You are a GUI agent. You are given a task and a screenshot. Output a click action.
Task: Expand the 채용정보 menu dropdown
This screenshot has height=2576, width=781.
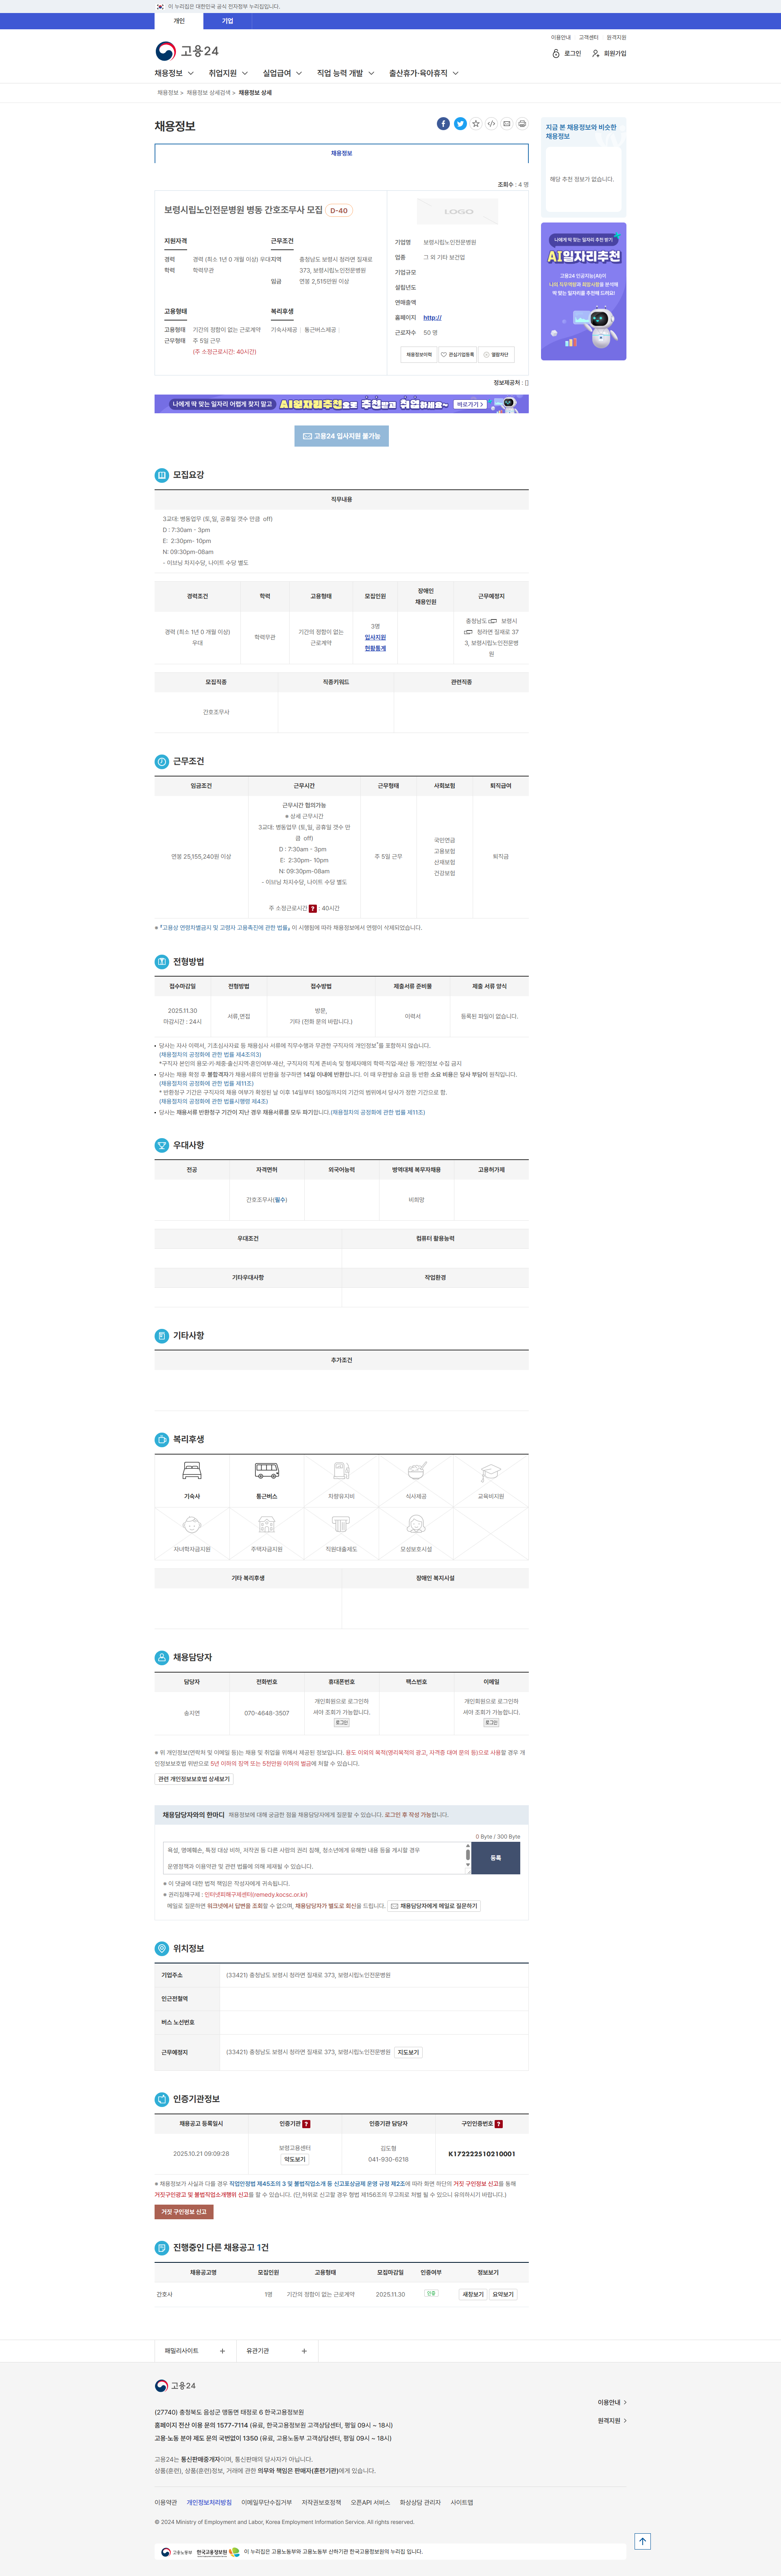tap(174, 73)
